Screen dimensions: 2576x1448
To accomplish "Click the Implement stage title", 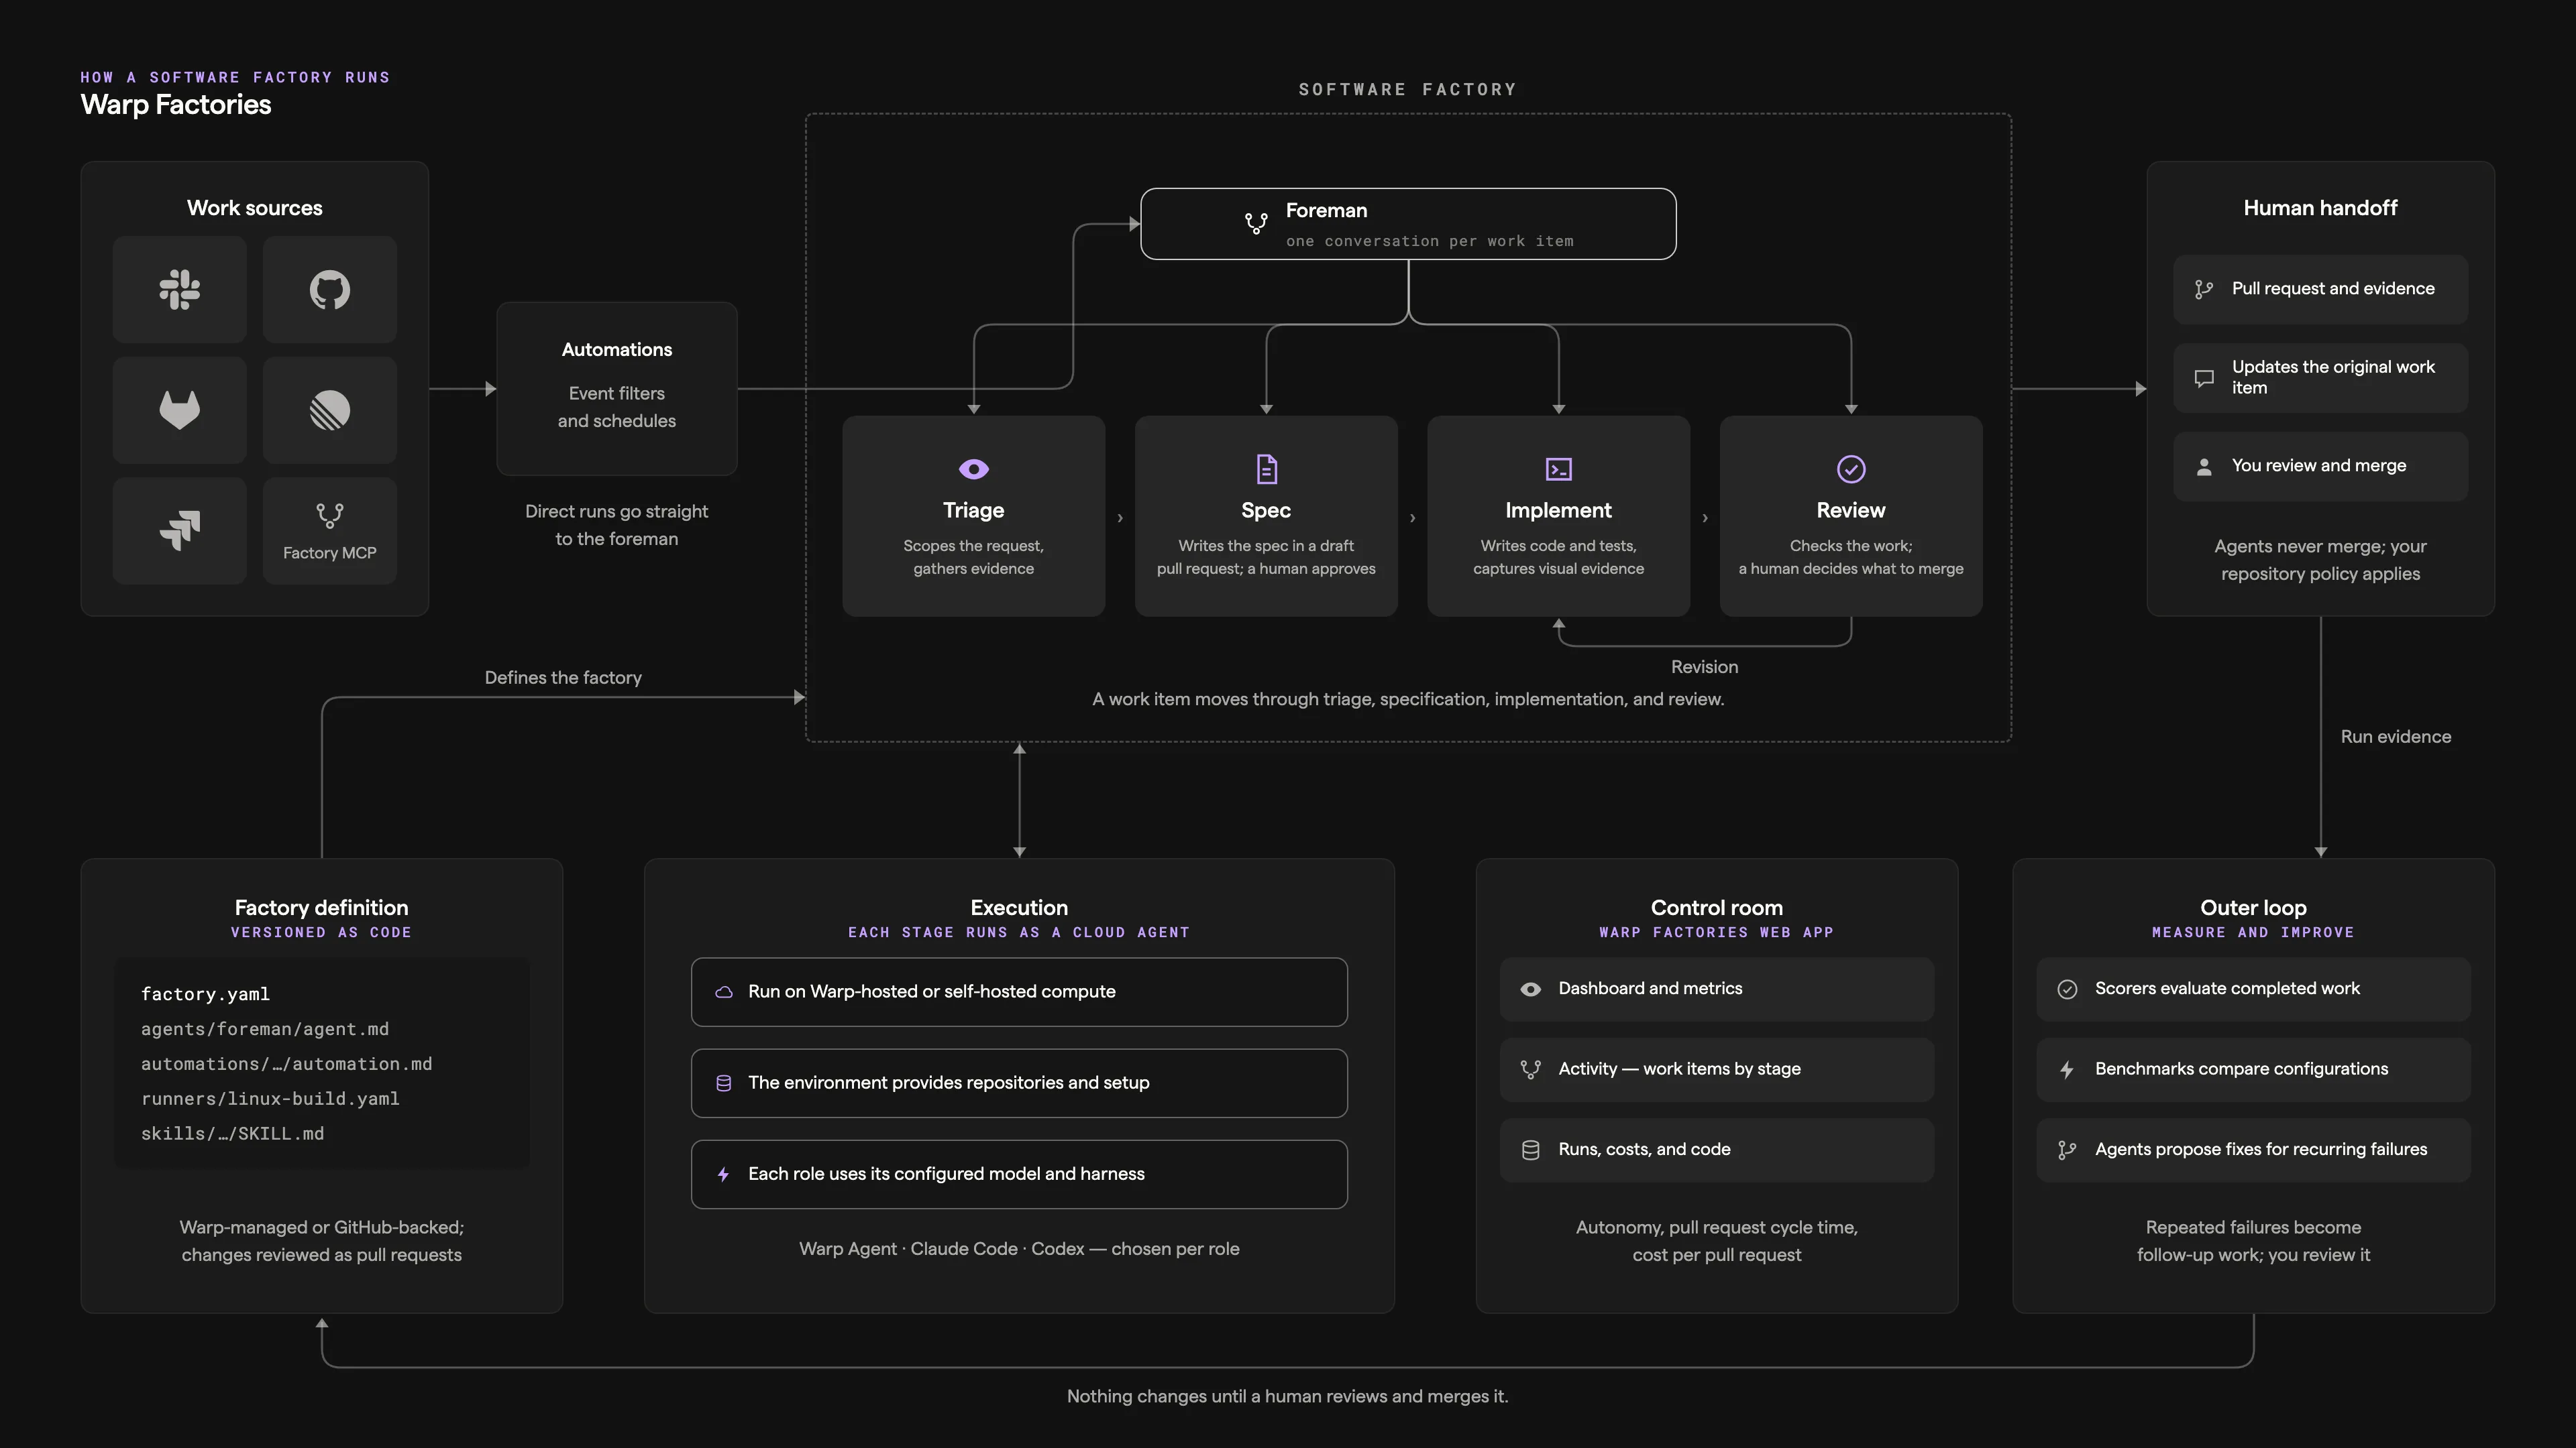I will (x=1559, y=511).
